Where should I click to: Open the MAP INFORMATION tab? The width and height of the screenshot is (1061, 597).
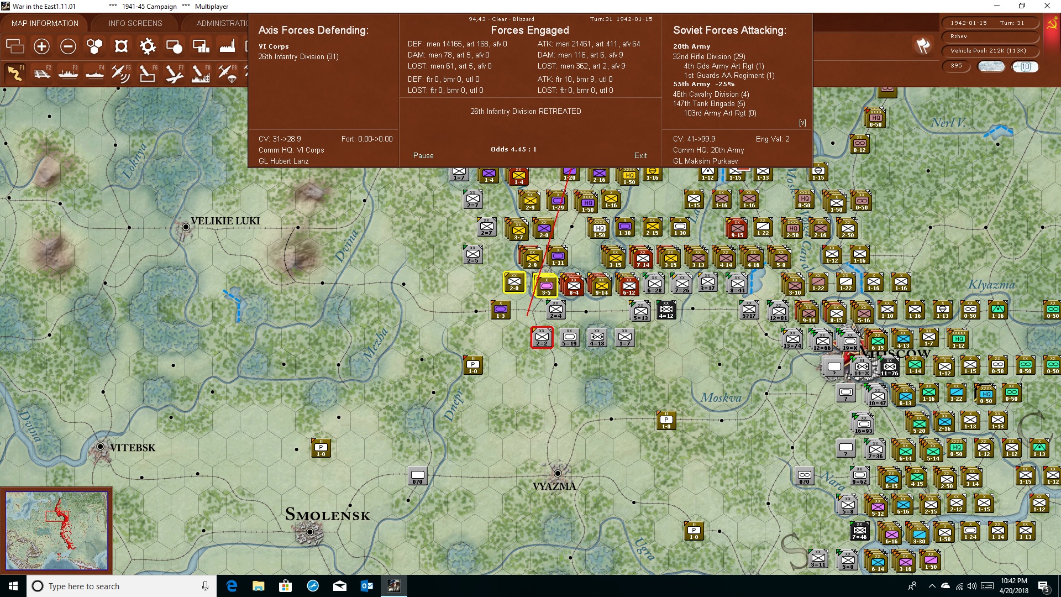[x=45, y=23]
